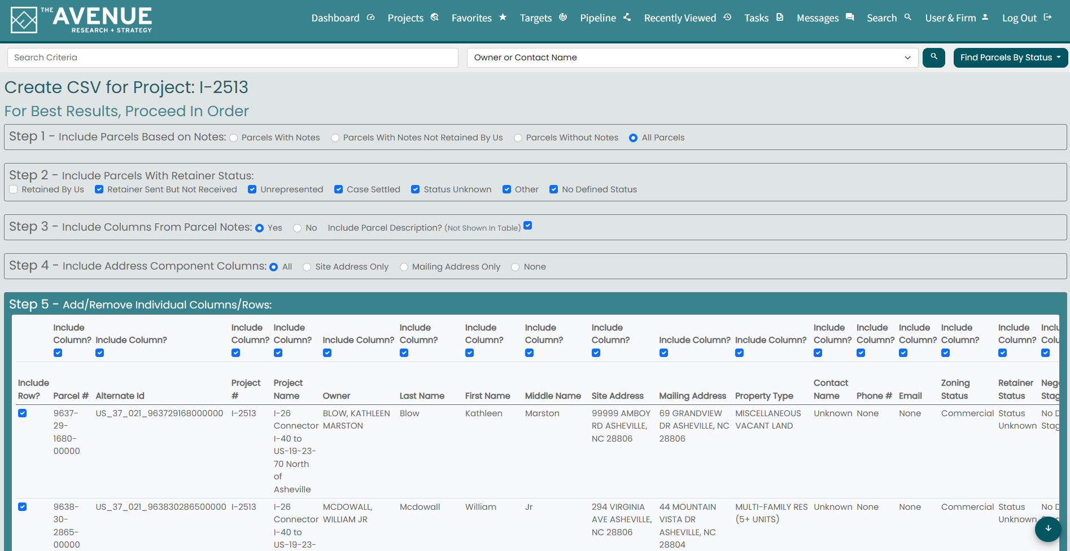
Task: Click the BLOW, KATHLEEN MARSTON owner cell
Action: (x=356, y=420)
